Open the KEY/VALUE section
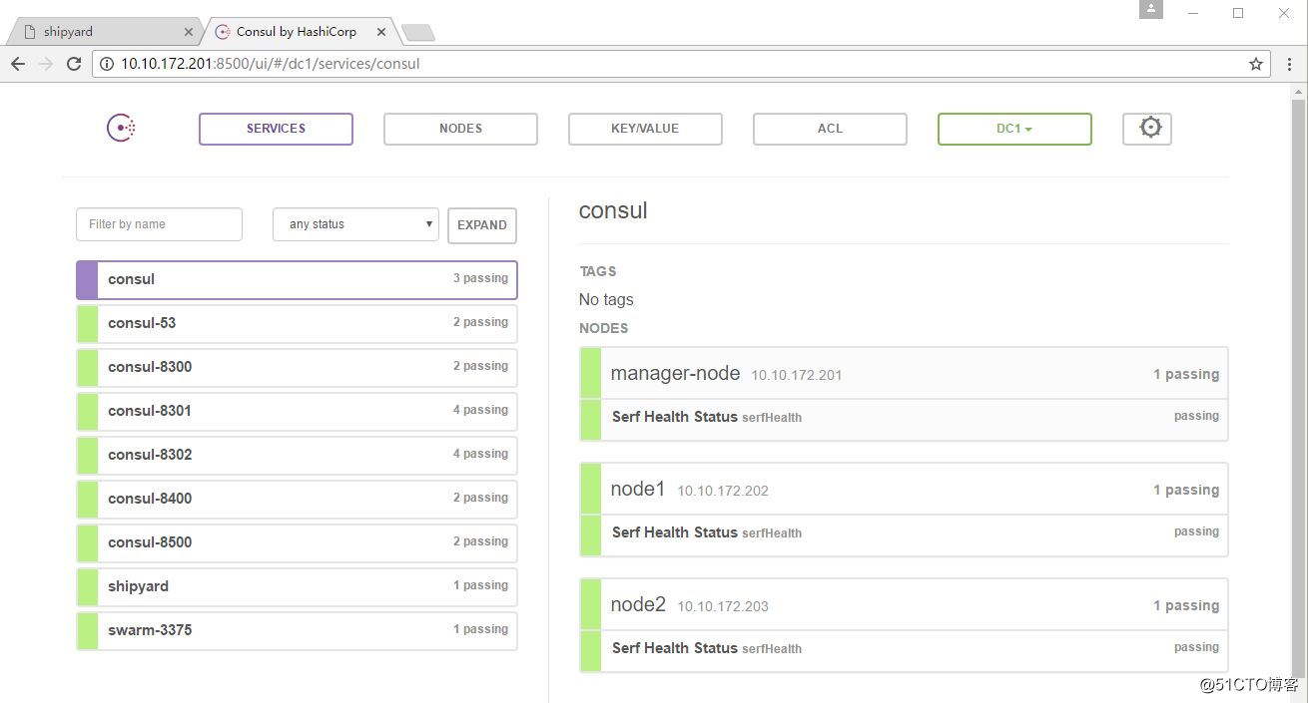Screen dimensions: 1308x703 645,129
